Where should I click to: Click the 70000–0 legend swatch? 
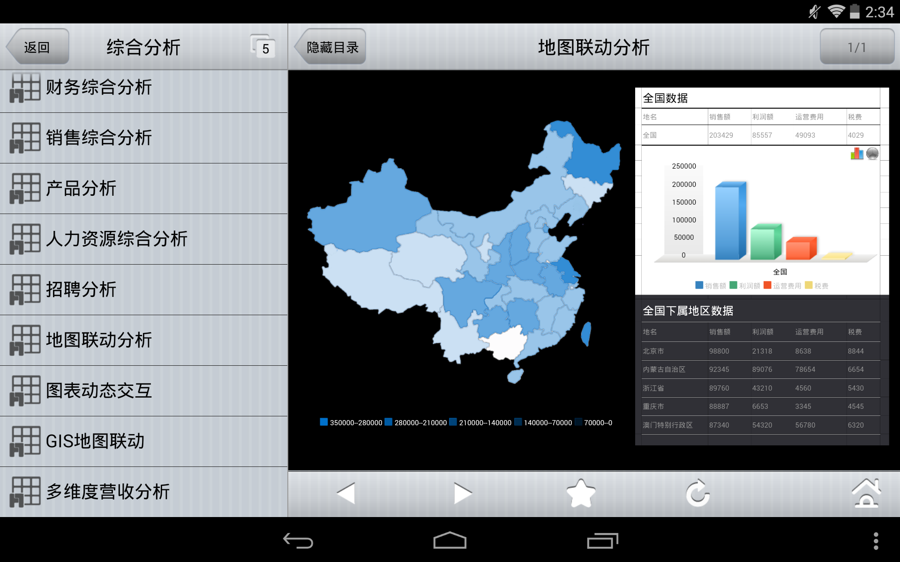pyautogui.click(x=578, y=422)
